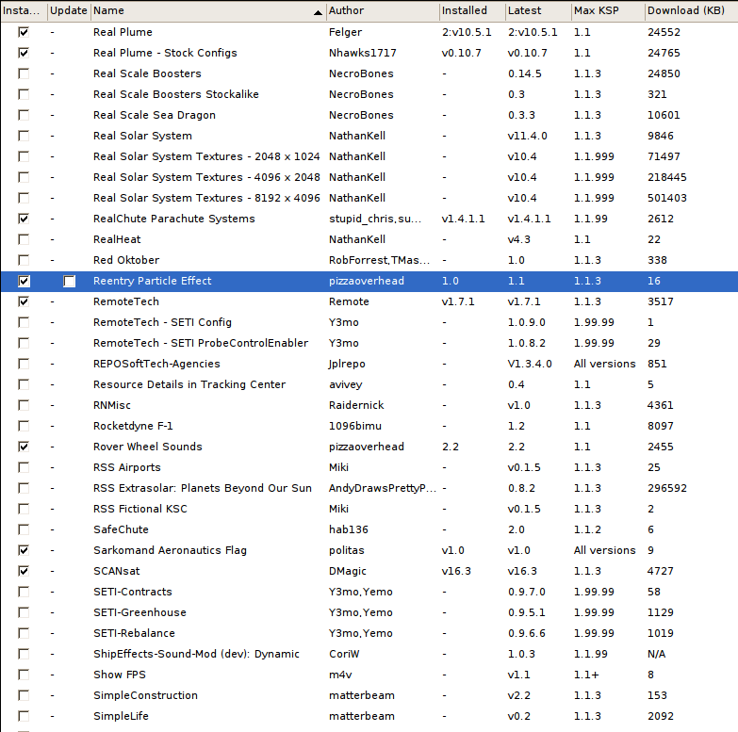Check REPOSoftTech-Agencies install checkbox
738x732 pixels.
coord(23,364)
